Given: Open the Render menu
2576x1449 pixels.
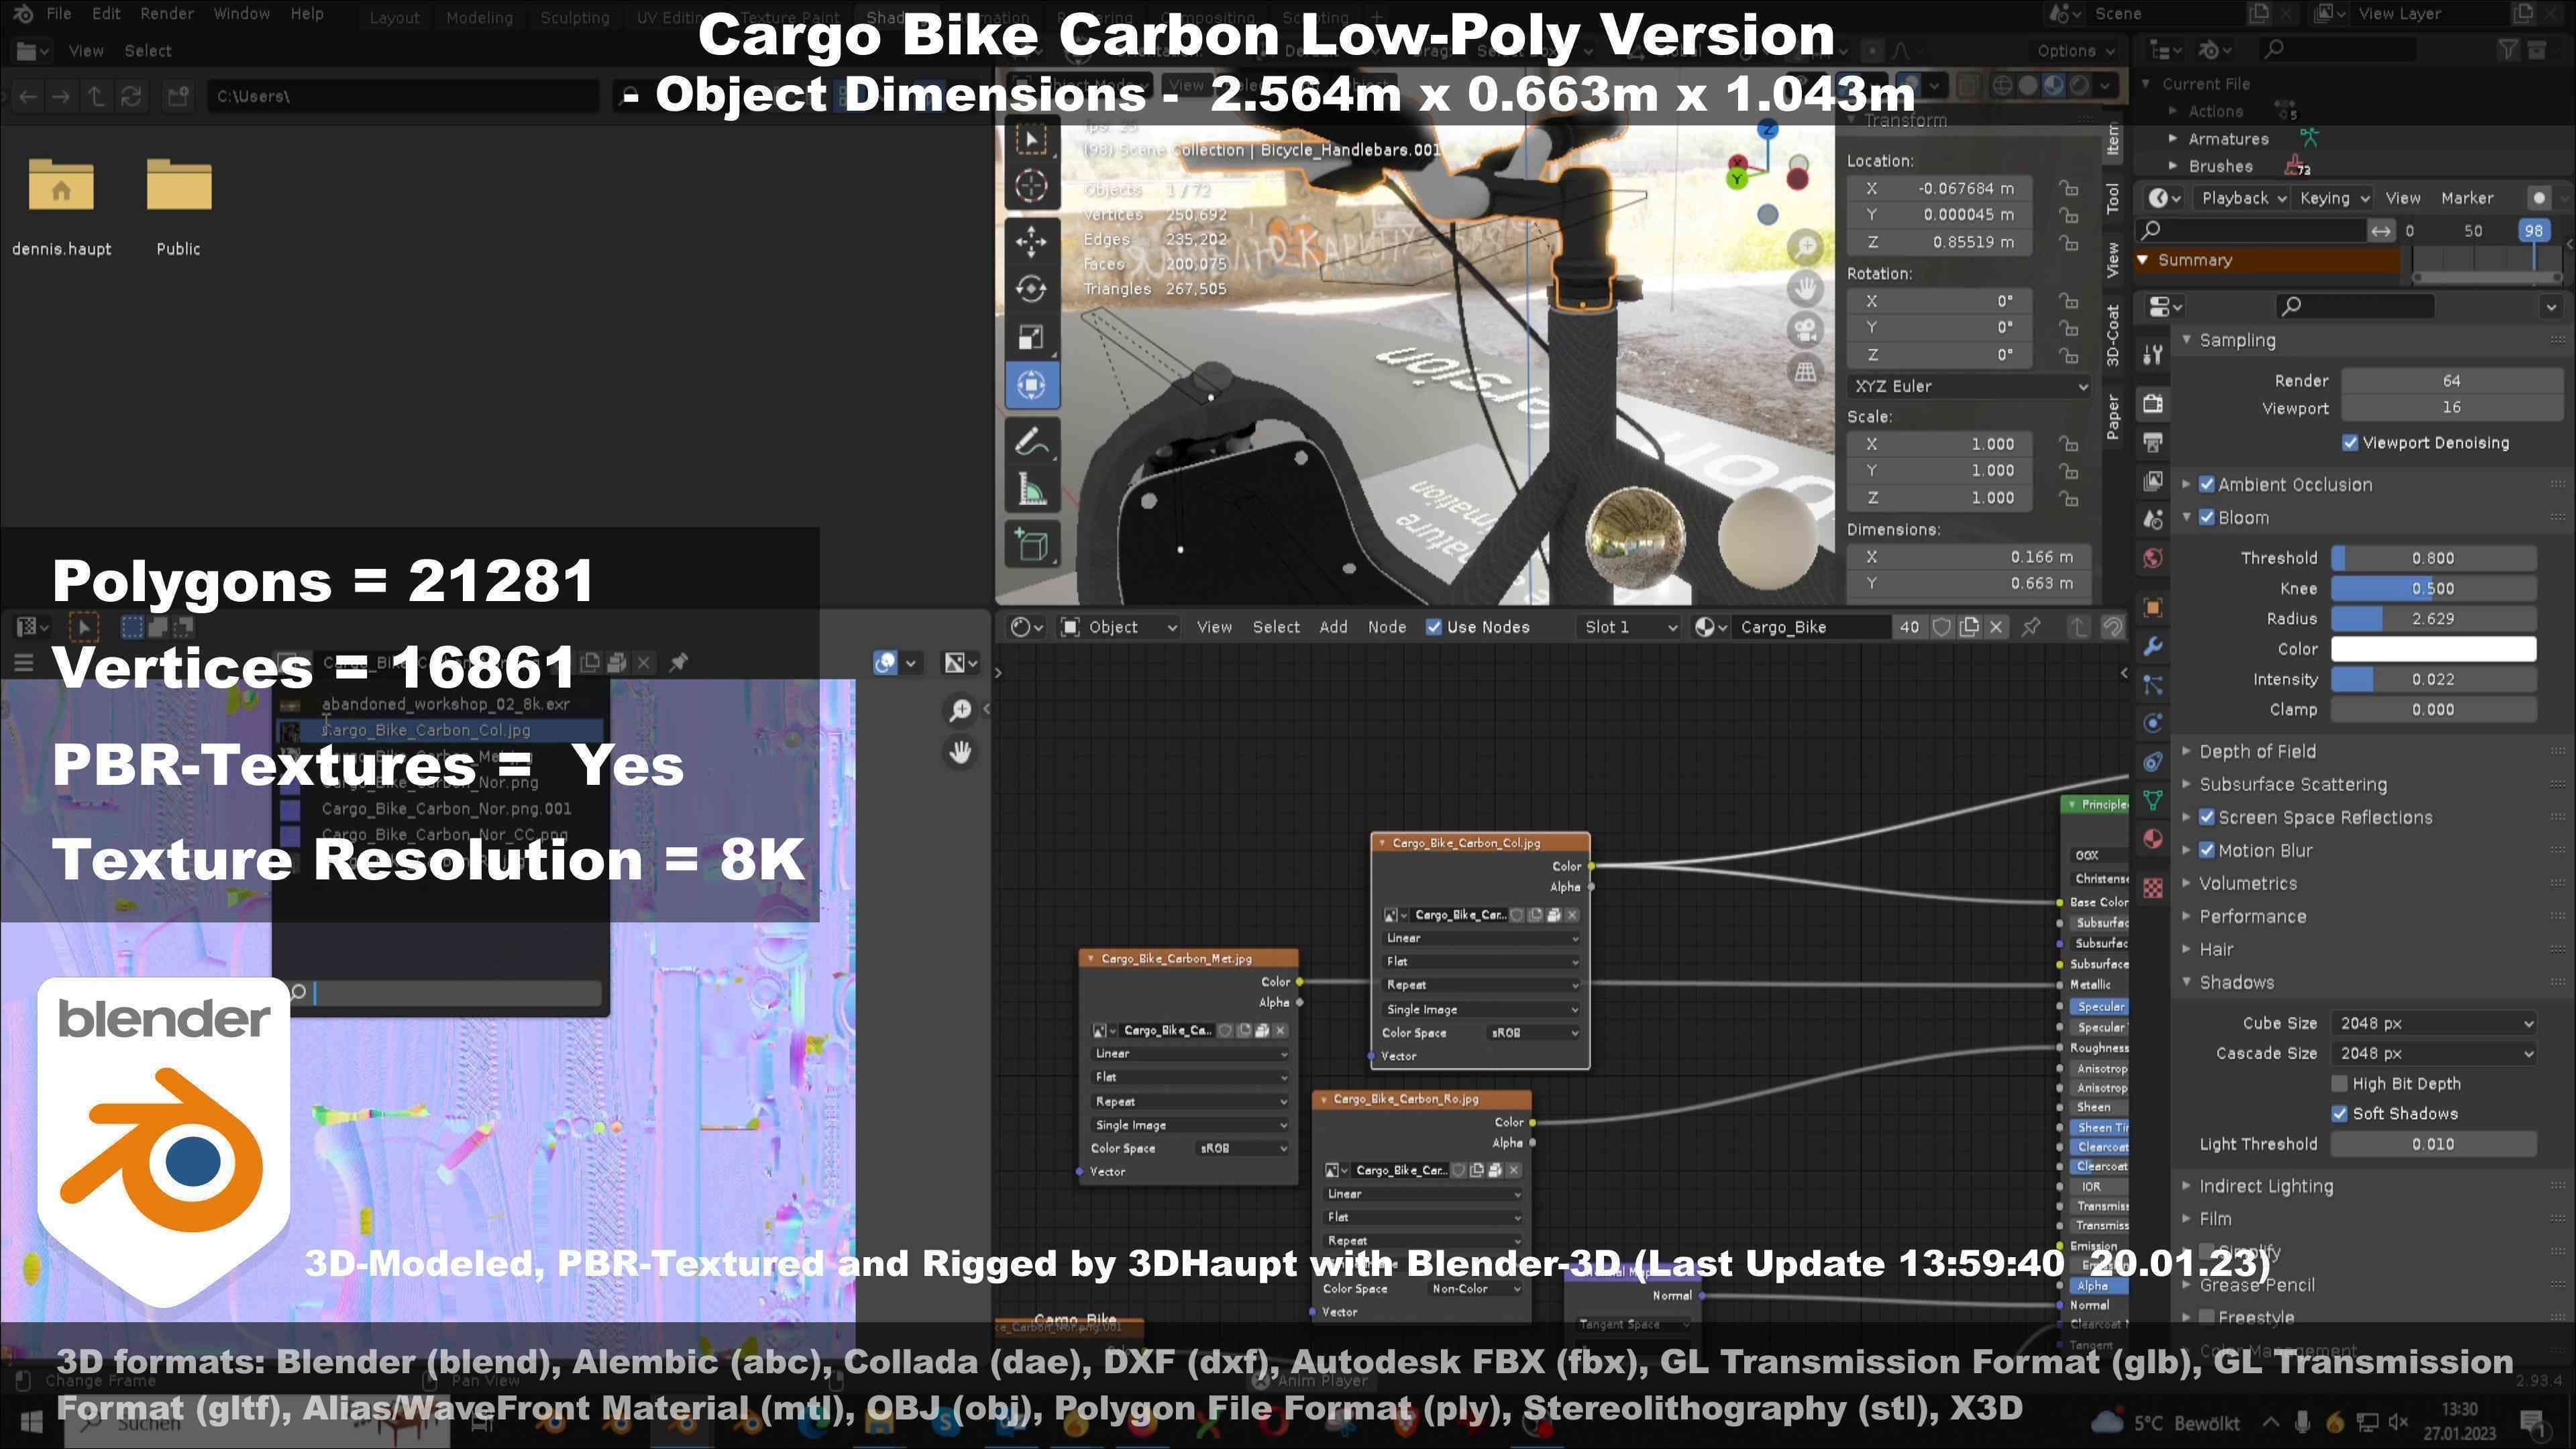Looking at the screenshot, I should [167, 14].
